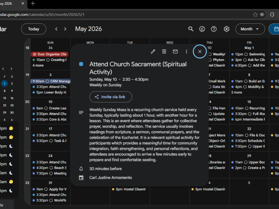Open the Support help icon
Screen dimensions: 279x209
tap(214, 29)
